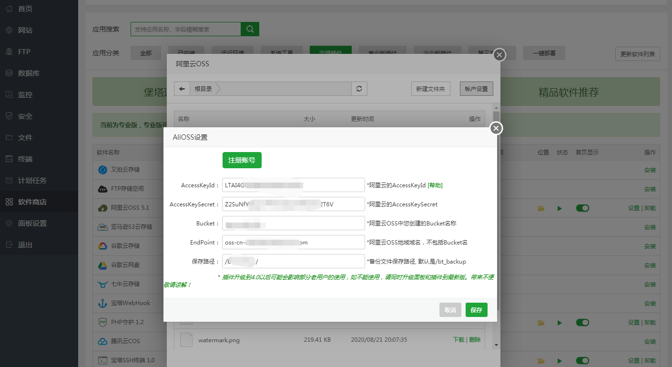Viewport: 672px width, 367px height.
Task: Click the 文件 folder icon in sidebar
Action: [x=9, y=137]
